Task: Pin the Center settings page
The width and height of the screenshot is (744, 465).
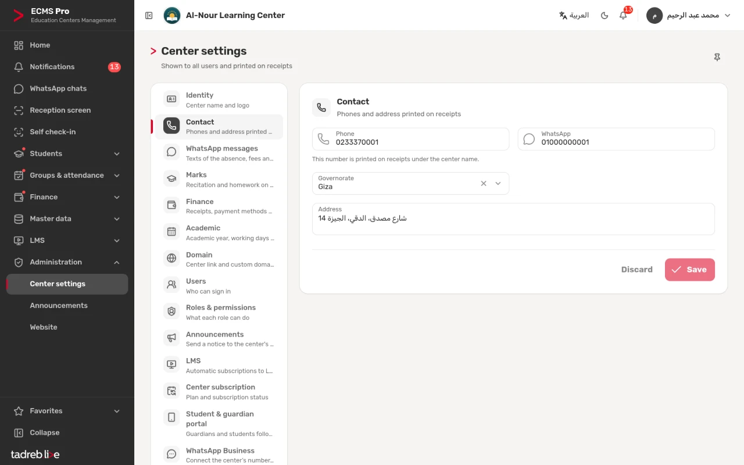Action: (717, 57)
